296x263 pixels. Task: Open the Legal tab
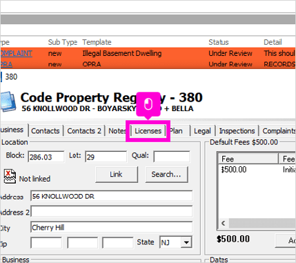(x=202, y=131)
